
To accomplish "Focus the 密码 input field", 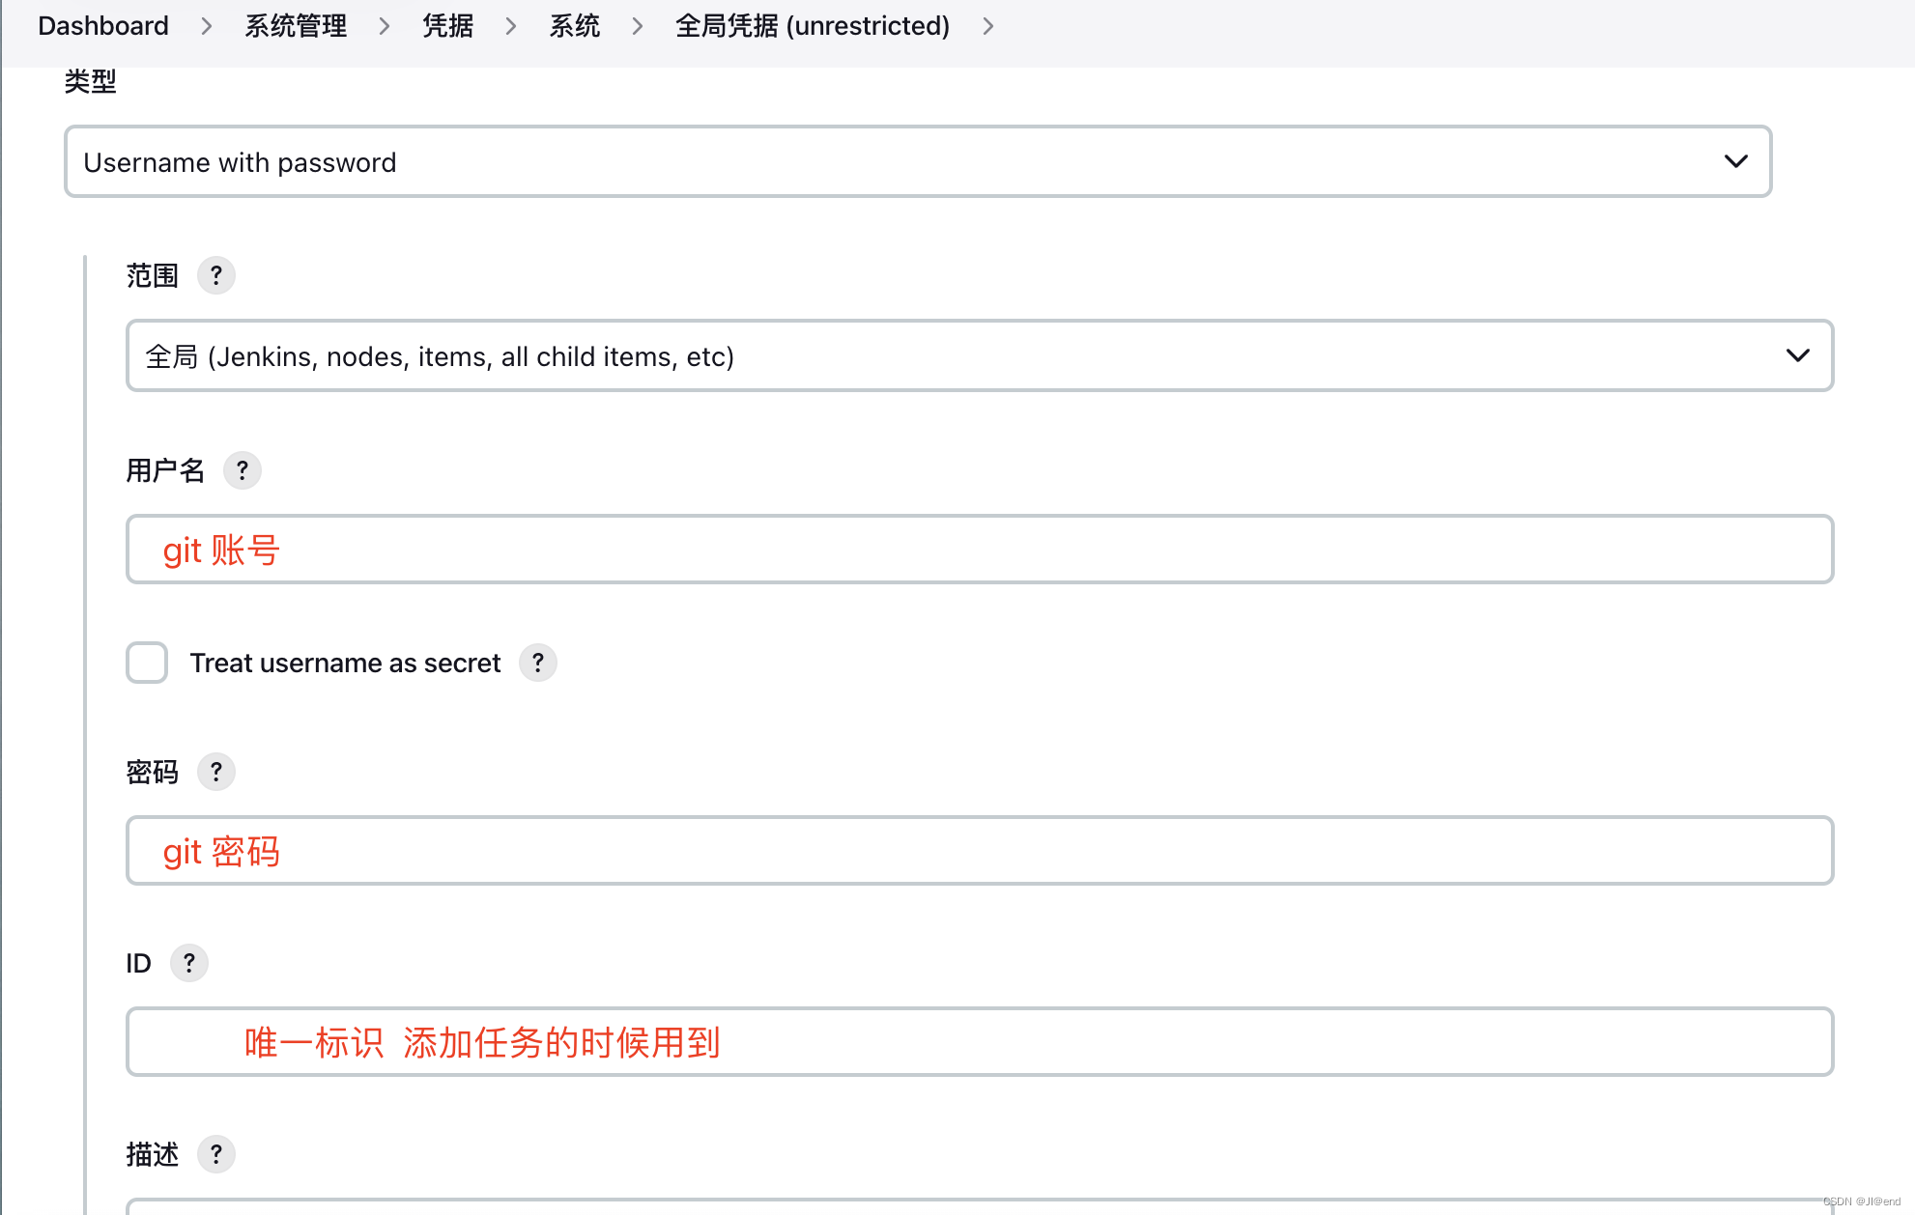I will tap(980, 850).
